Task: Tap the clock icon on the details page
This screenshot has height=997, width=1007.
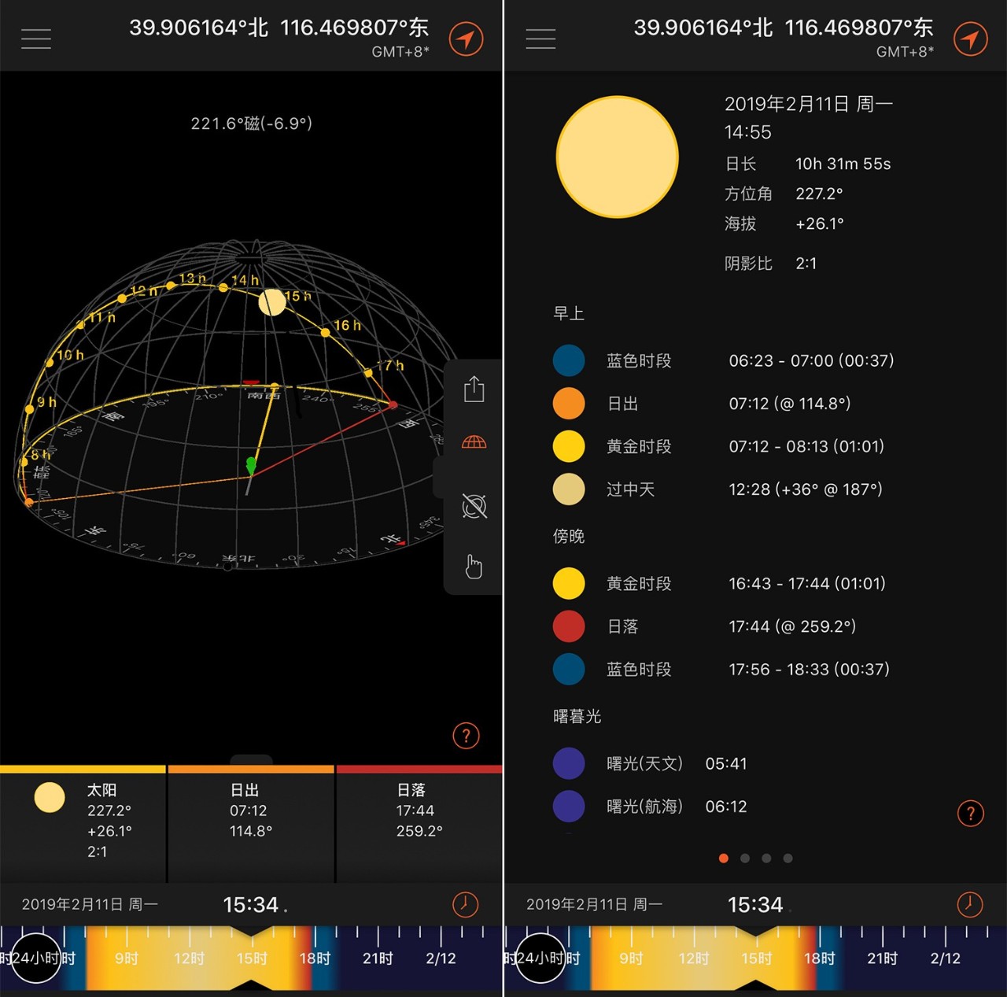Action: (x=969, y=904)
